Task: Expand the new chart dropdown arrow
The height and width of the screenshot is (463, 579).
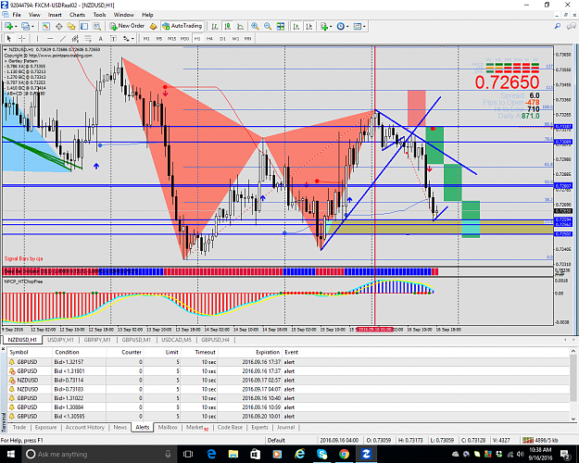Action: 16,26
